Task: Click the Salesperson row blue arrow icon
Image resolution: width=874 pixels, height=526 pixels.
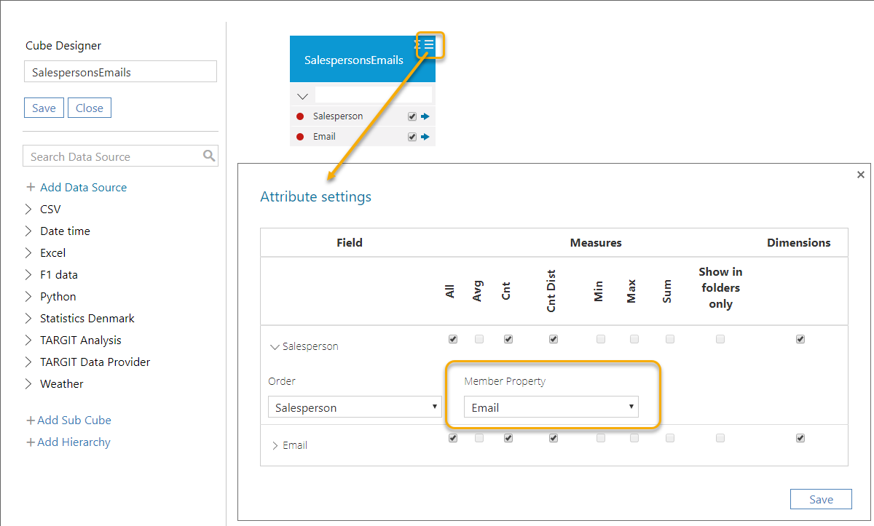Action: pyautogui.click(x=425, y=116)
